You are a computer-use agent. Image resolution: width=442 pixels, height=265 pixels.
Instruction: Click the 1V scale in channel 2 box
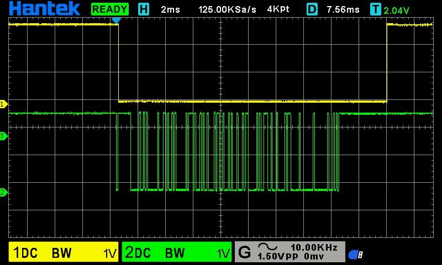[223, 253]
